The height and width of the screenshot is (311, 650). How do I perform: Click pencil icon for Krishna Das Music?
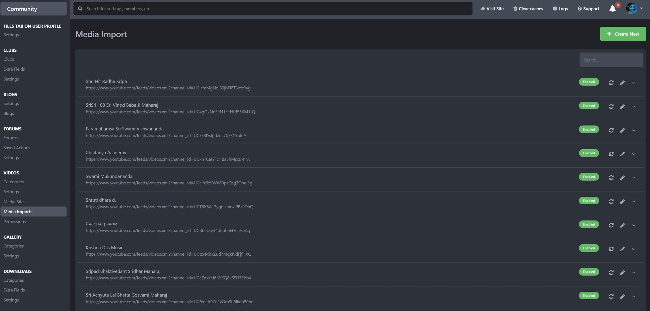click(x=622, y=249)
